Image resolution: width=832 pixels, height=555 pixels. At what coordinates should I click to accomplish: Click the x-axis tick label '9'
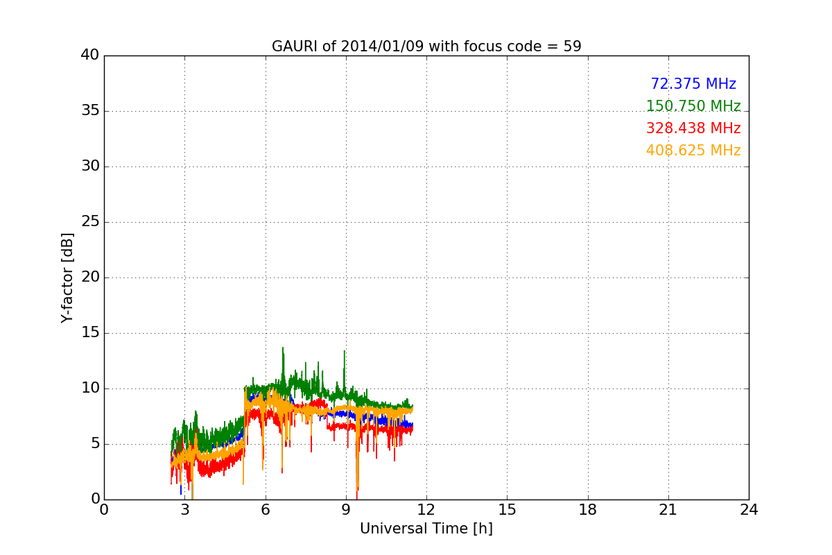click(x=346, y=510)
